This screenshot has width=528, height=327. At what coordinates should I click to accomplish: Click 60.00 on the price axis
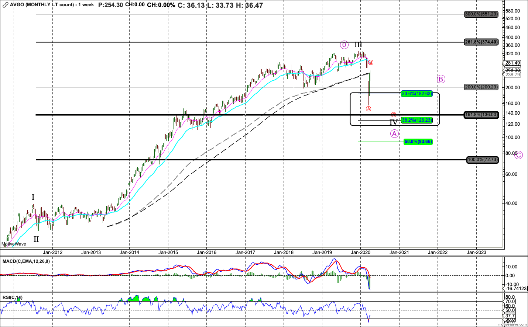coord(512,174)
